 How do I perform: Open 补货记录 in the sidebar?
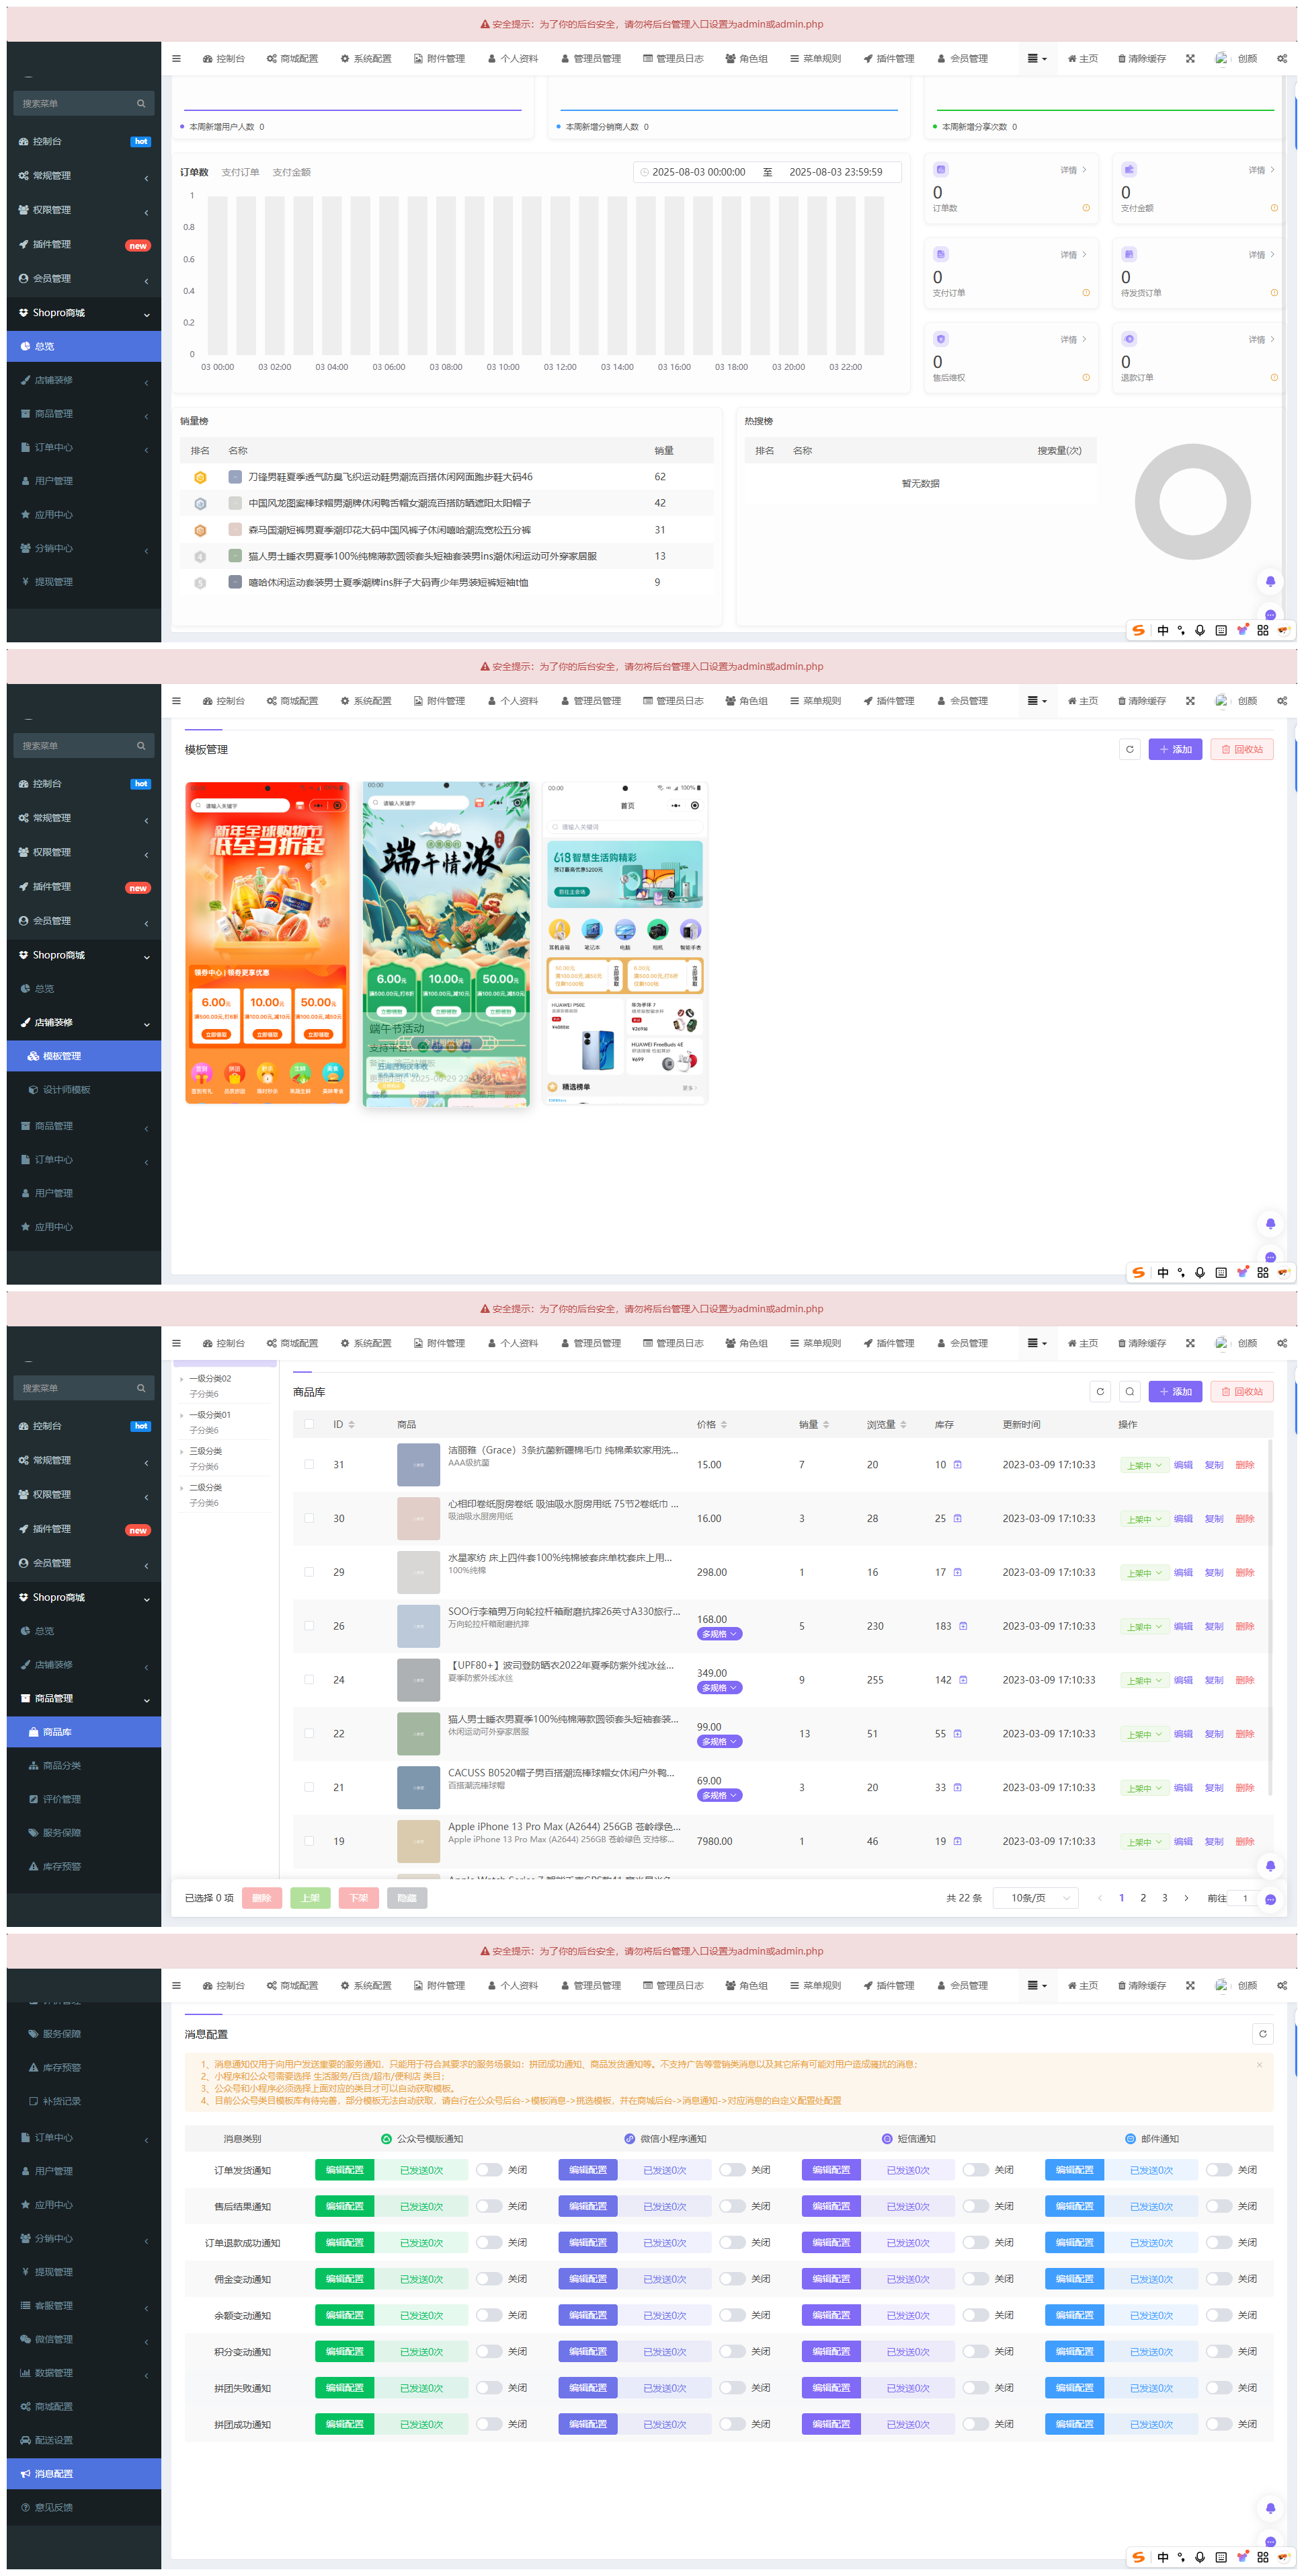(x=61, y=2101)
